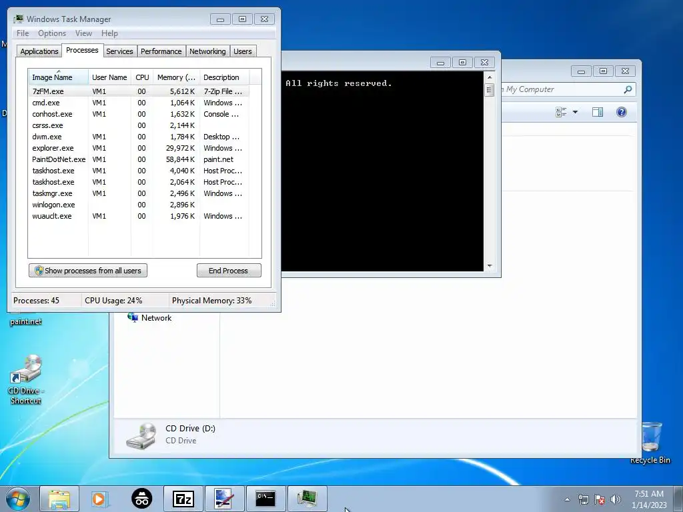
Task: Switch to the Networking tab
Action: click(207, 51)
